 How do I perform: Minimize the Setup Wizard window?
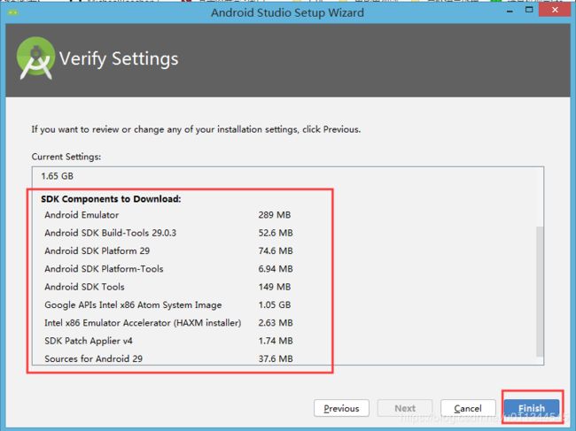pyautogui.click(x=510, y=11)
